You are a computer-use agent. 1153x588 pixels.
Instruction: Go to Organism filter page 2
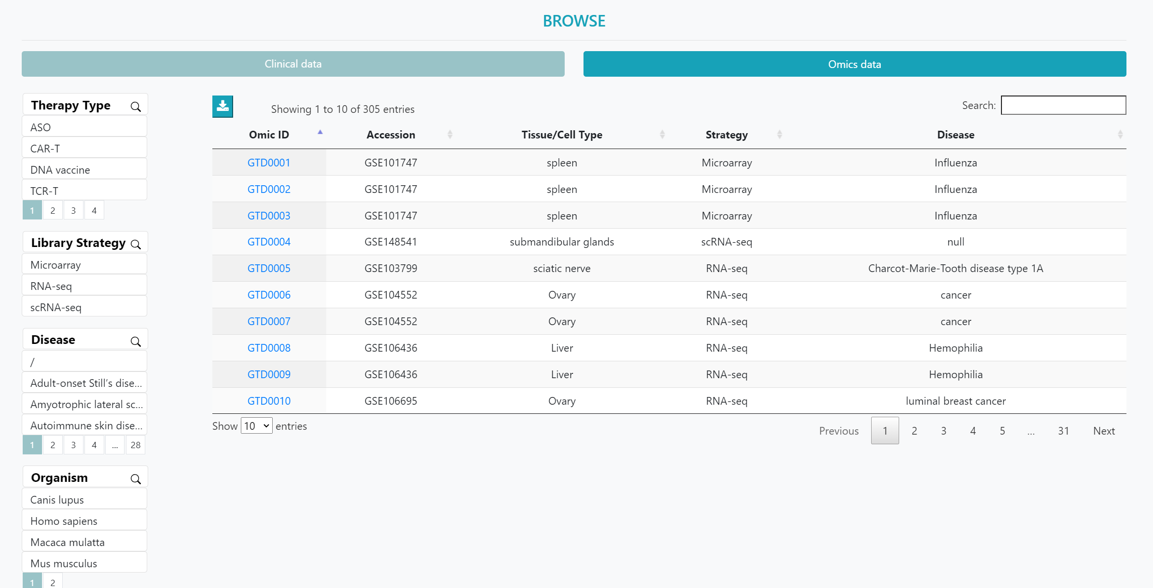click(x=53, y=581)
